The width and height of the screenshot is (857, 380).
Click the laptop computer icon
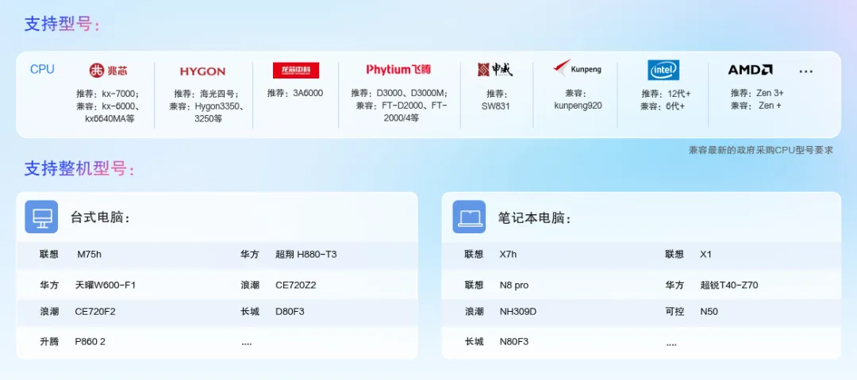pos(469,217)
